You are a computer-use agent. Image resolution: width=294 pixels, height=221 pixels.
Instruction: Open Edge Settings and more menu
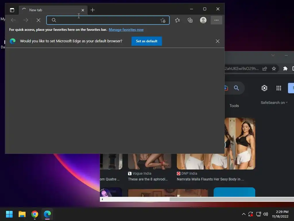[216, 20]
